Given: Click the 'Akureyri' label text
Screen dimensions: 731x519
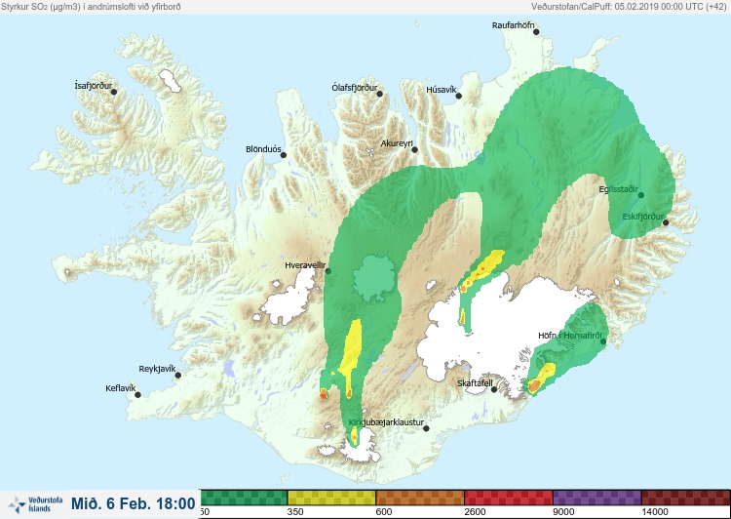Looking at the screenshot, I should (x=398, y=143).
